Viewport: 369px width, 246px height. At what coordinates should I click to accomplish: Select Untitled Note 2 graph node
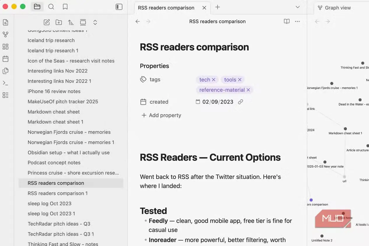click(322, 236)
